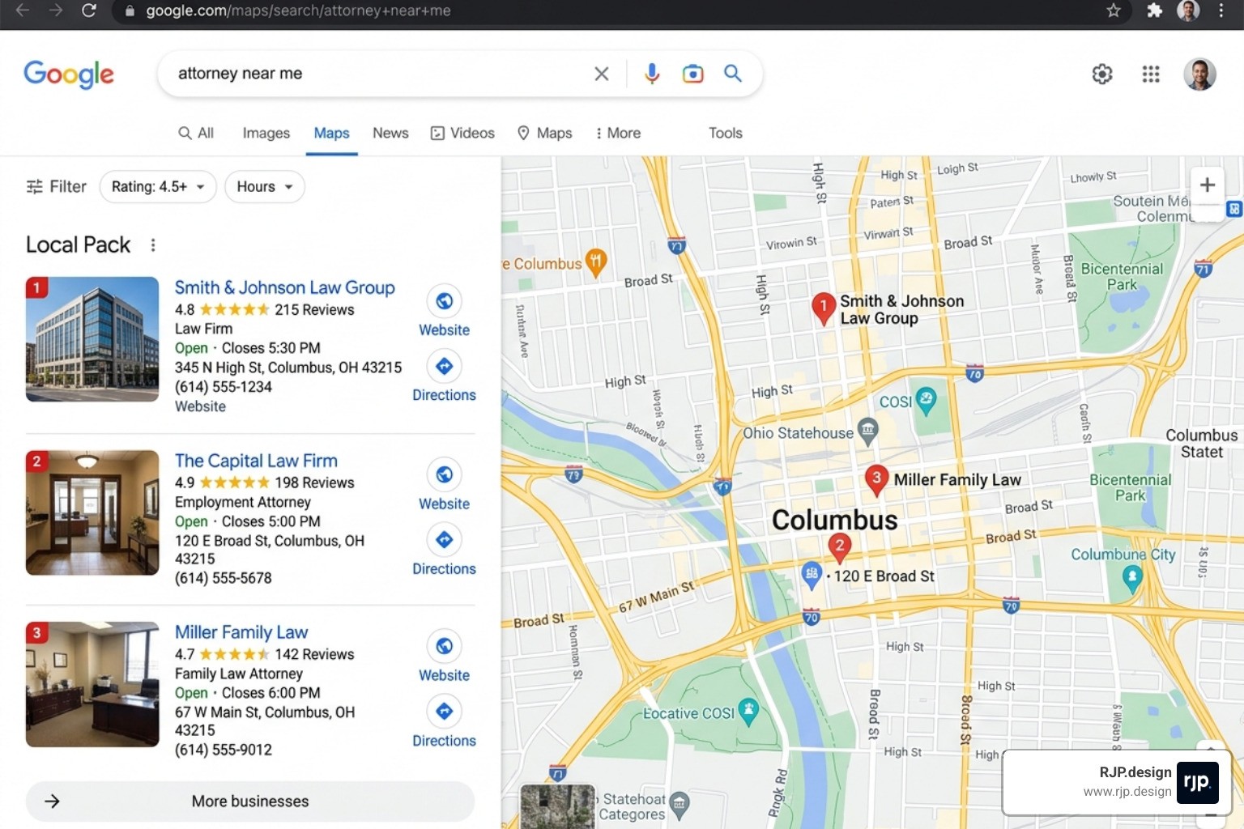Click the browser address bar URL
This screenshot has width=1244, height=829.
298,11
